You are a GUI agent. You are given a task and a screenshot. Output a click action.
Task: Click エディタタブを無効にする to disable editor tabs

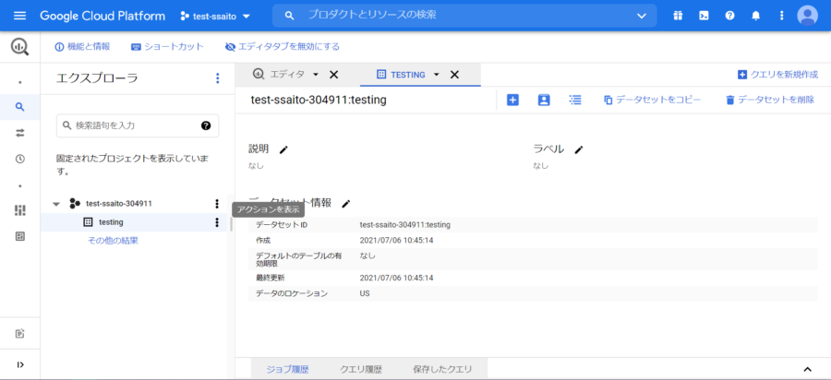point(282,46)
